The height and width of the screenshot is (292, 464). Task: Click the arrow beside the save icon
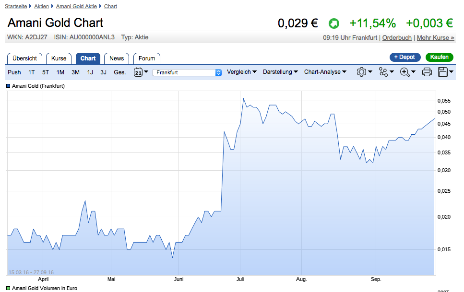point(451,71)
